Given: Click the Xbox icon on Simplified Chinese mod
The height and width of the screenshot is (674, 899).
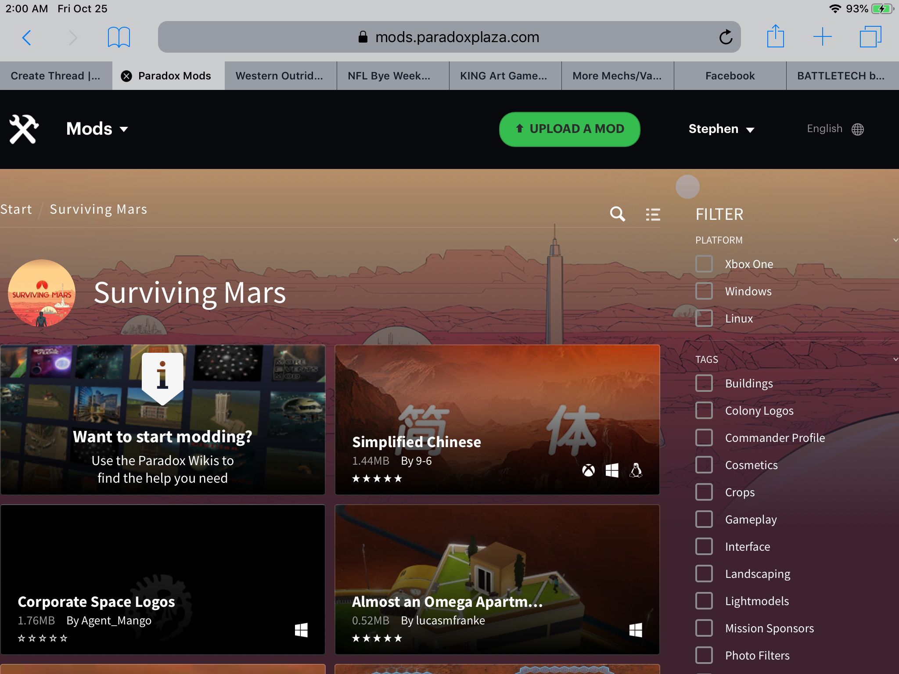Looking at the screenshot, I should tap(588, 471).
